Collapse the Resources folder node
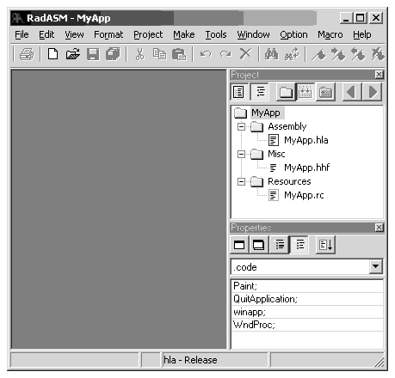The height and width of the screenshot is (378, 395). pyautogui.click(x=242, y=181)
